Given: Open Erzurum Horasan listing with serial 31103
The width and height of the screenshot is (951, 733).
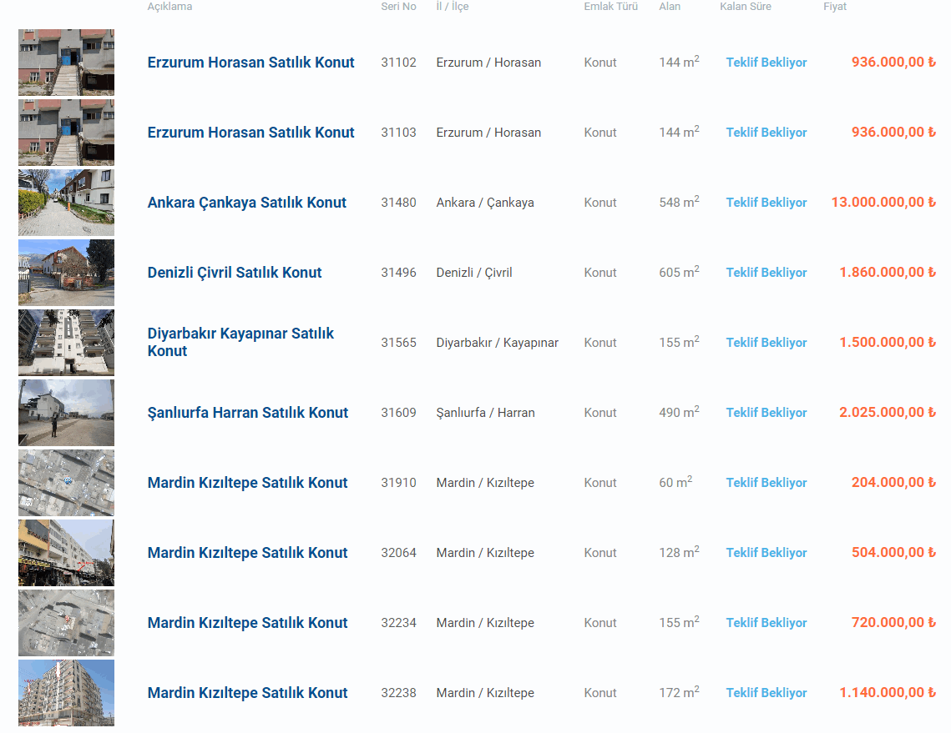Looking at the screenshot, I should point(250,133).
